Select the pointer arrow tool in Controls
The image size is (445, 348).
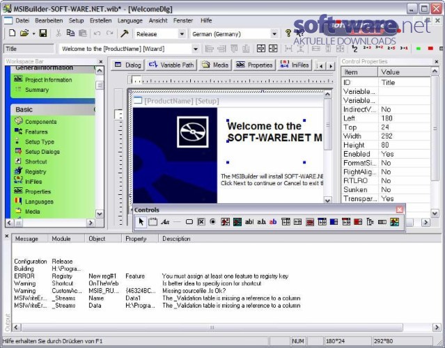pyautogui.click(x=141, y=222)
